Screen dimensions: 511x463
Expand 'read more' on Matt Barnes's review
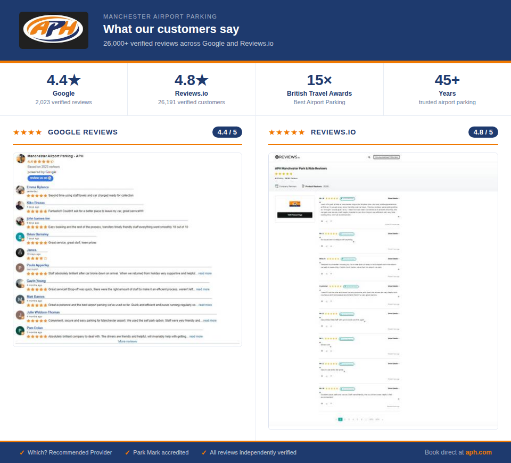pyautogui.click(x=205, y=305)
